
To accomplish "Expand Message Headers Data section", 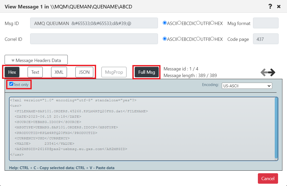I will pos(36,60).
